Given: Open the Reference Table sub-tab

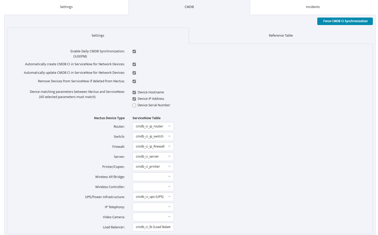Looking at the screenshot, I should tap(281, 36).
